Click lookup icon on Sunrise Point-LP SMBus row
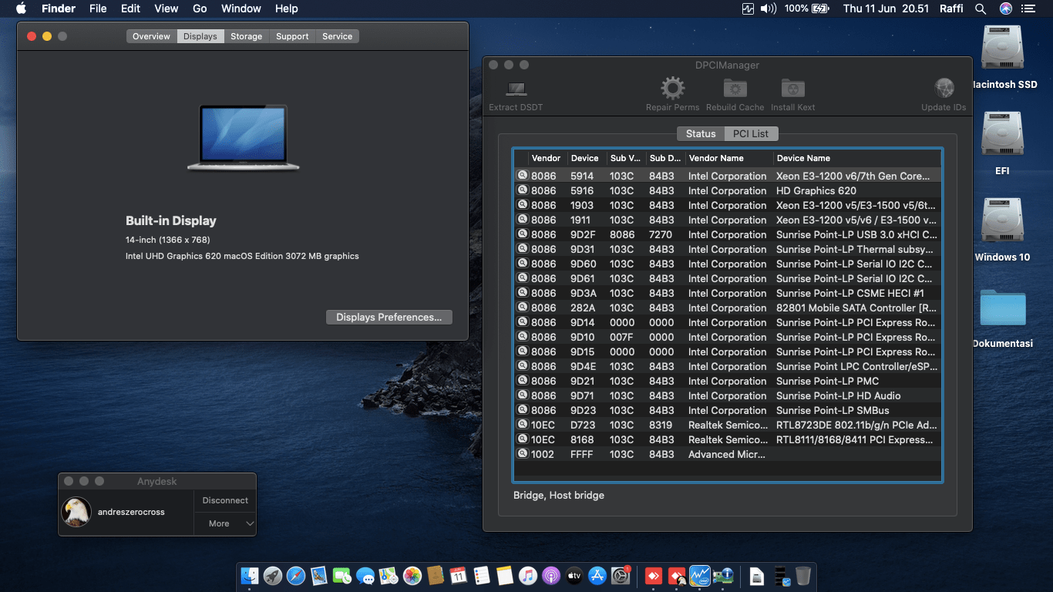Image resolution: width=1053 pixels, height=592 pixels. click(522, 409)
